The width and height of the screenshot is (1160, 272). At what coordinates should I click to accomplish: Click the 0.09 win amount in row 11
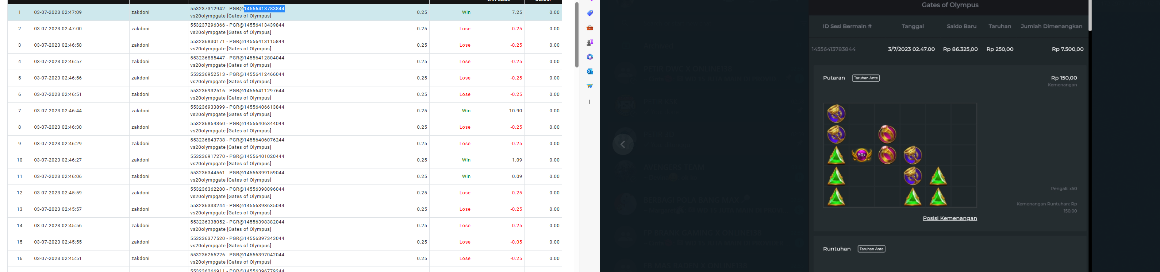(x=517, y=176)
